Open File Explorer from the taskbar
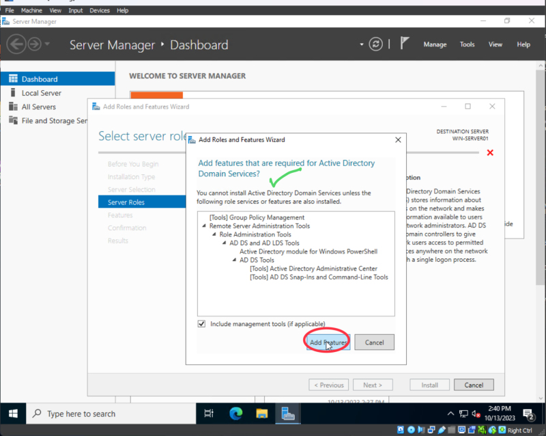This screenshot has width=546, height=436. point(261,413)
